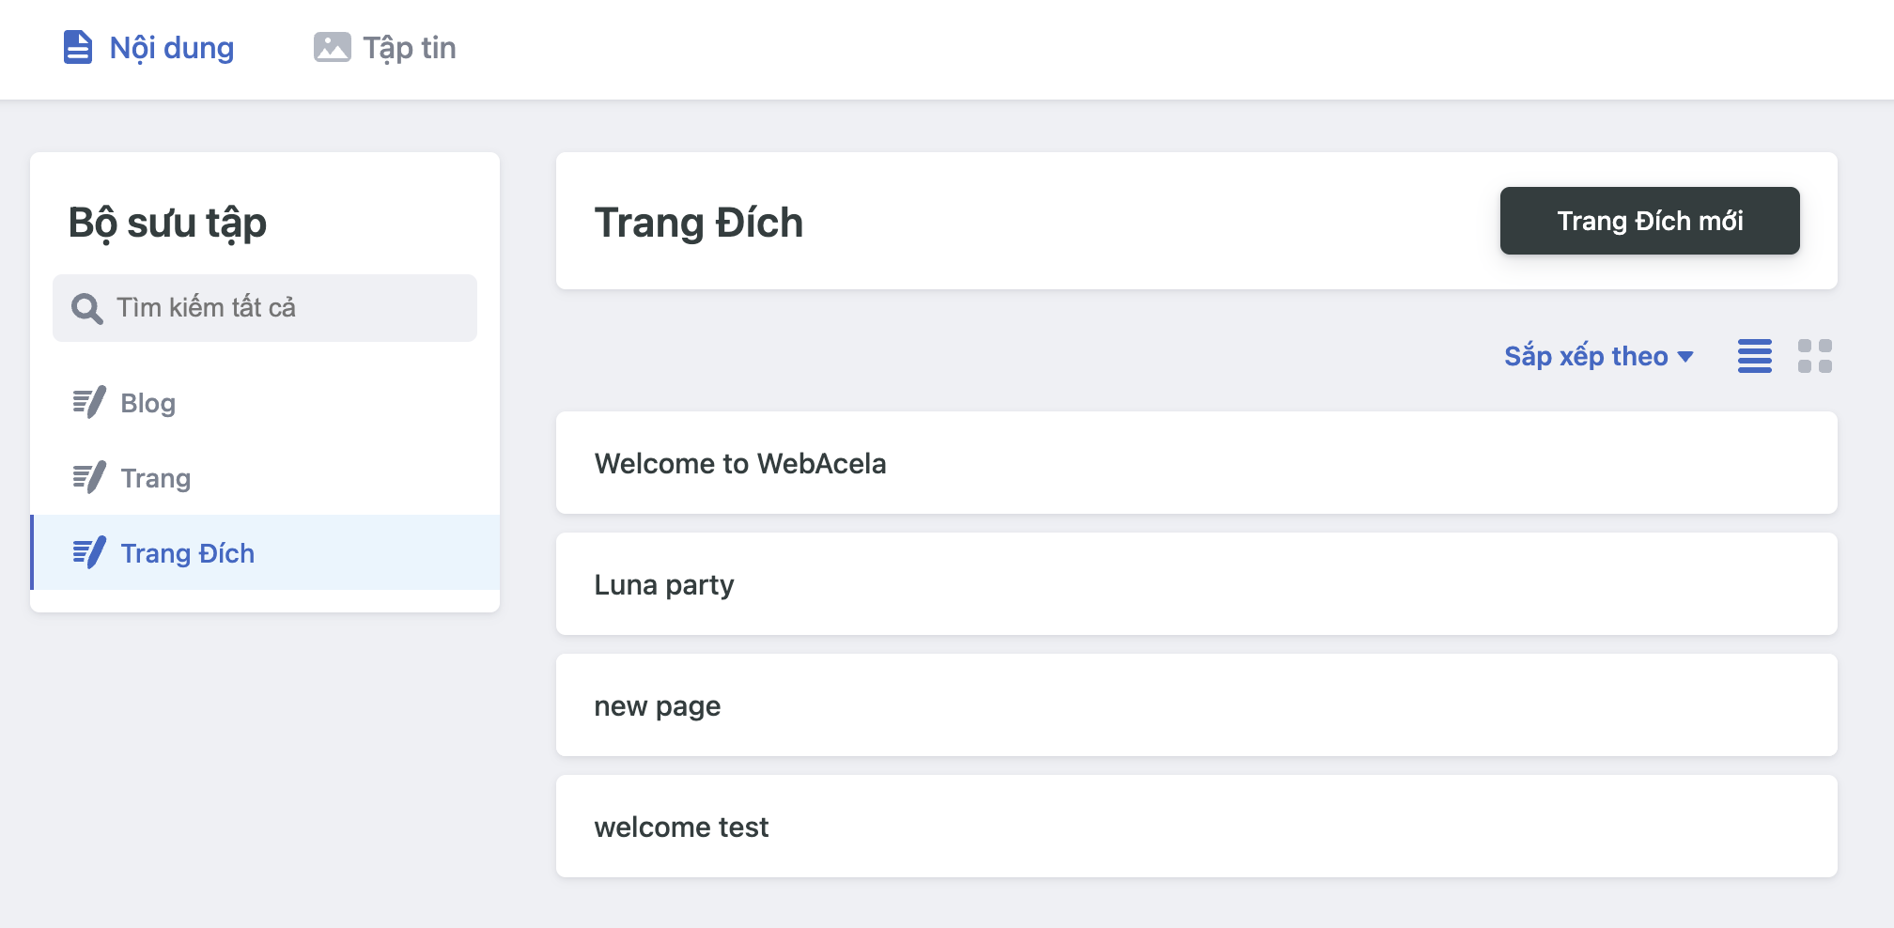
Task: Open the welcome test entry
Action: (680, 827)
